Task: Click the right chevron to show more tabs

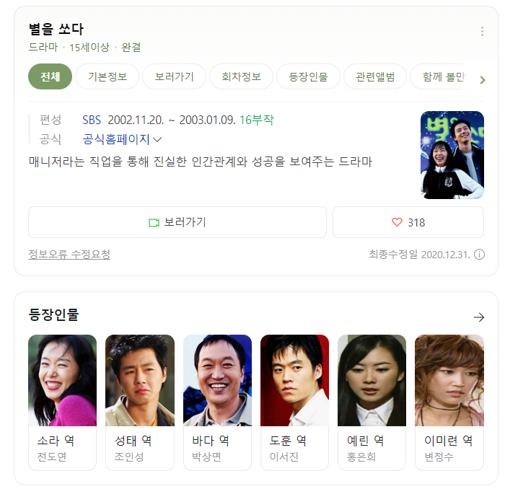Action: (x=482, y=80)
